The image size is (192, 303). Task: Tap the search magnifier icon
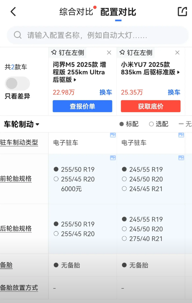(x=18, y=35)
